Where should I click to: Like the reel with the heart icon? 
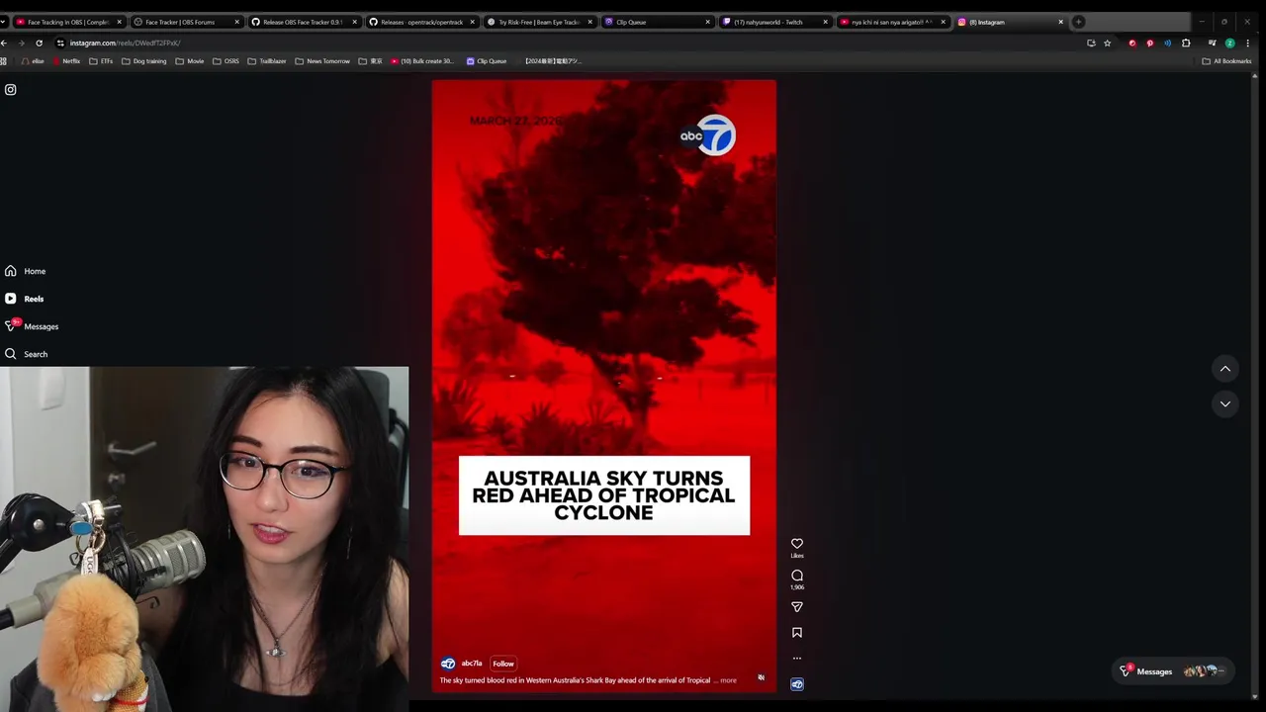coord(797,543)
